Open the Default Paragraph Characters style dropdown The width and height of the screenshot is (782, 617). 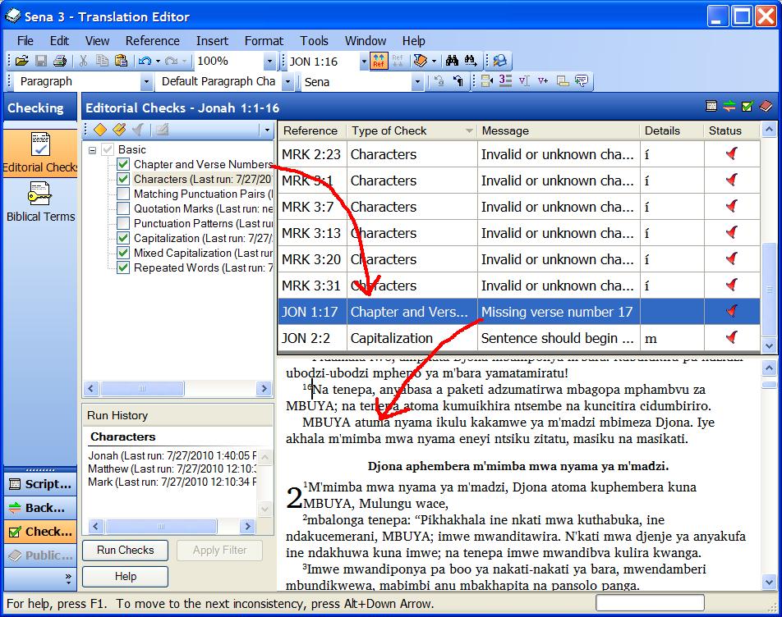point(287,82)
